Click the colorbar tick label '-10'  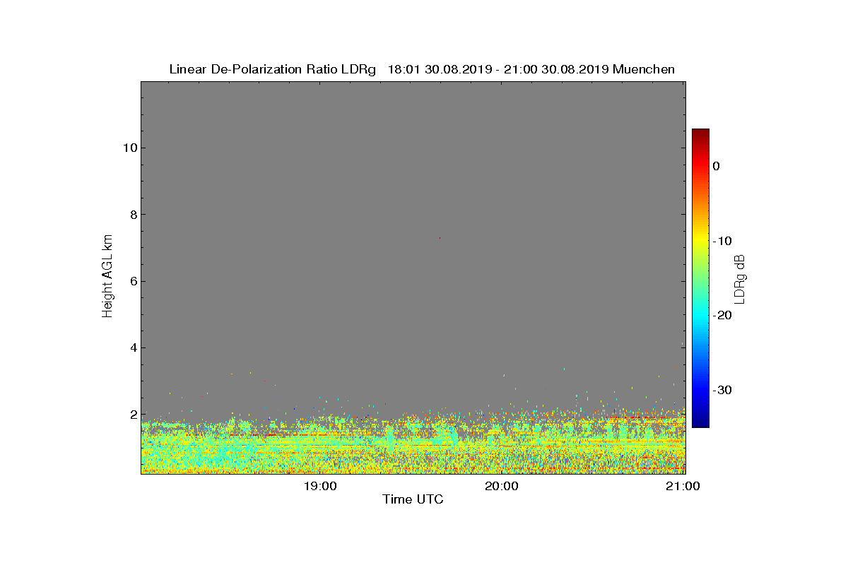(722, 241)
